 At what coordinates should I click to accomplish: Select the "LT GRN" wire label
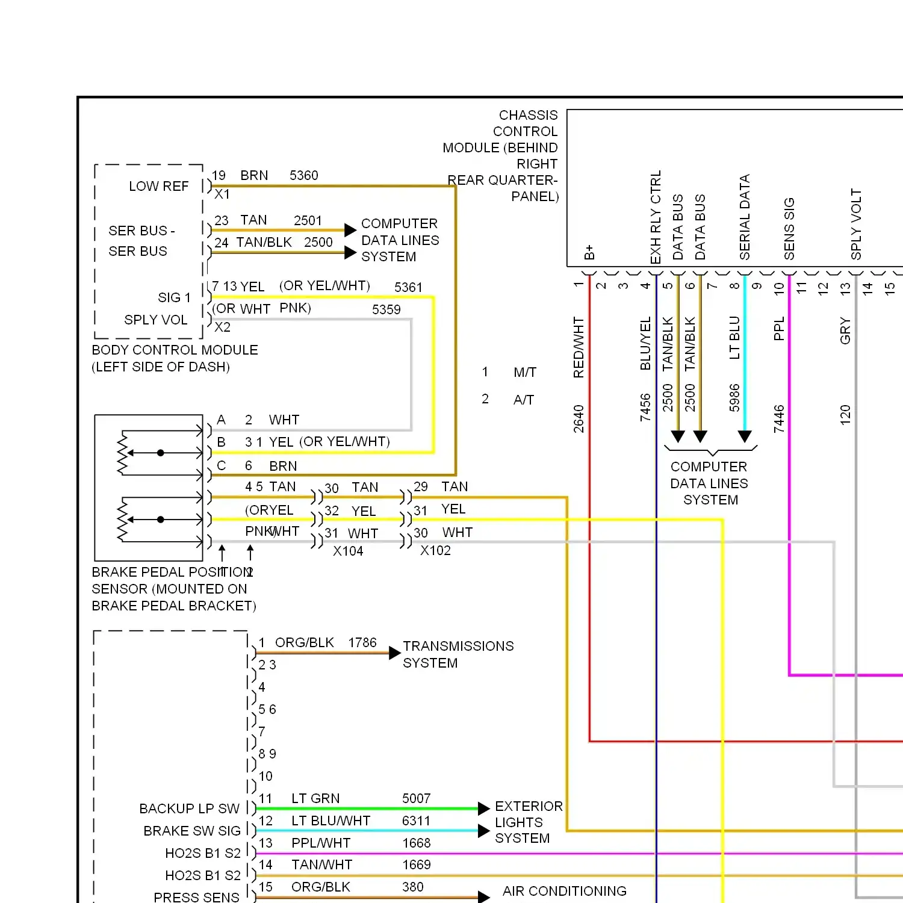(315, 798)
